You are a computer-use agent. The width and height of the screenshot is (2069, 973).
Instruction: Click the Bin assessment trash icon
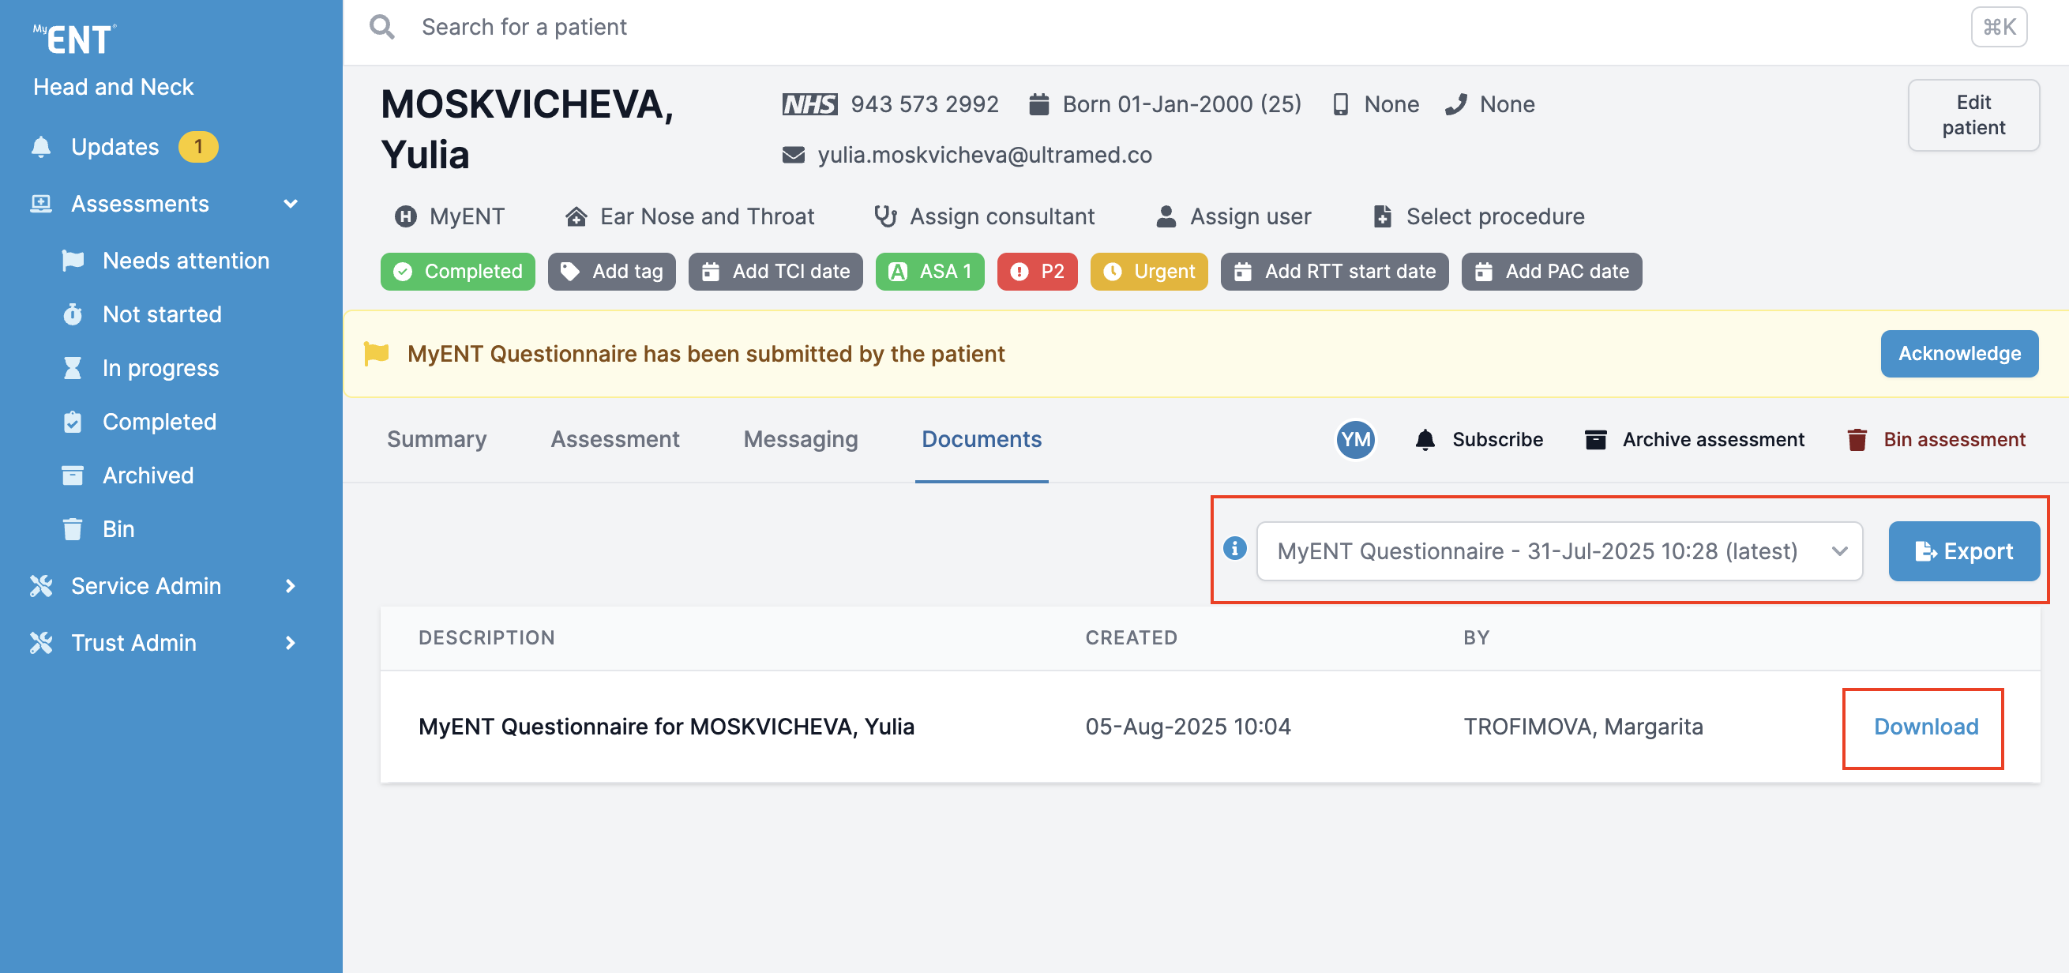point(1856,439)
